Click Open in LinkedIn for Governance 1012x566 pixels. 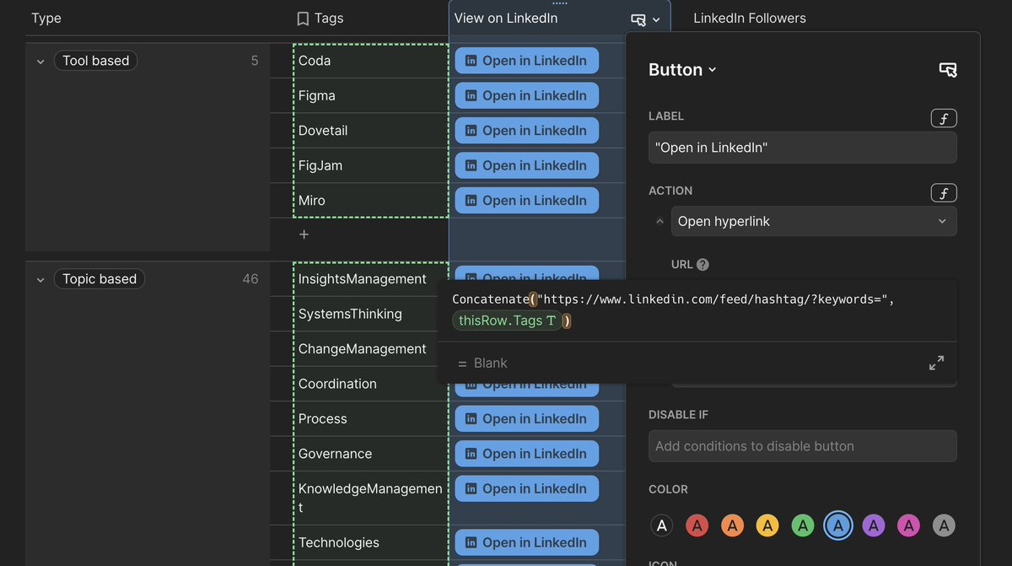coord(526,454)
